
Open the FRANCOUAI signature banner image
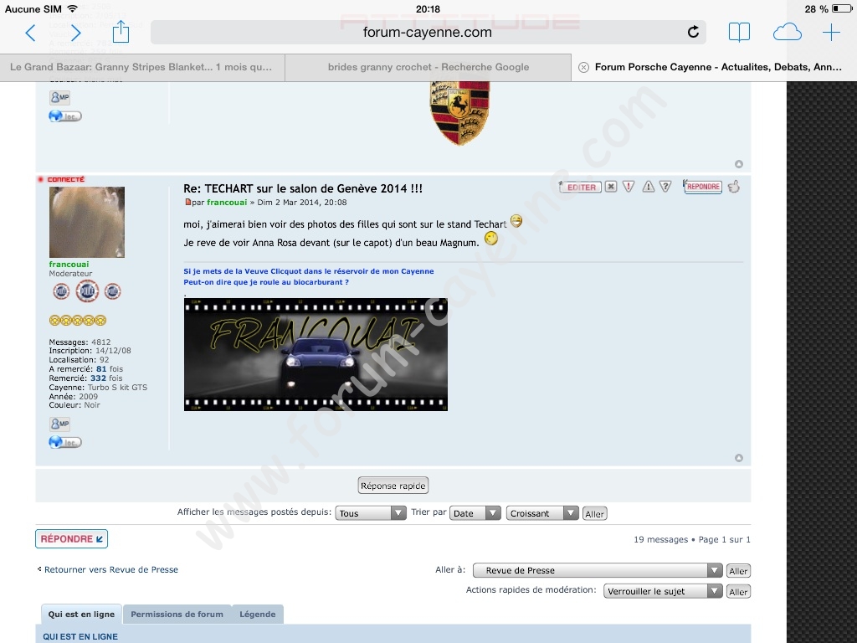316,354
